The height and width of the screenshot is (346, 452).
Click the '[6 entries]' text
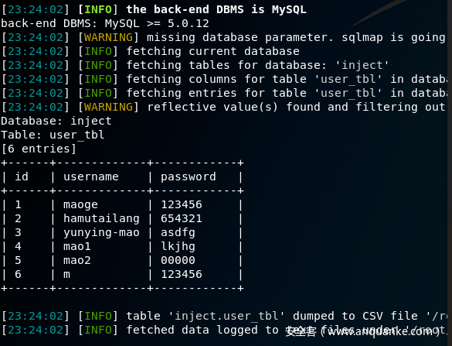pos(39,149)
